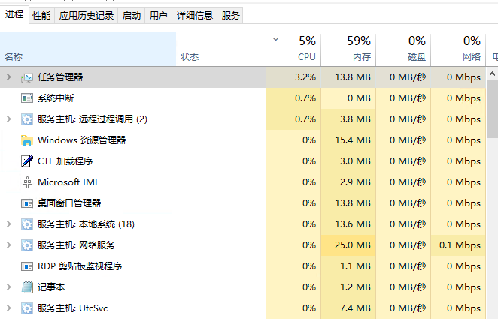Click the 系统中断 process icon
The width and height of the screenshot is (498, 319).
click(x=27, y=98)
